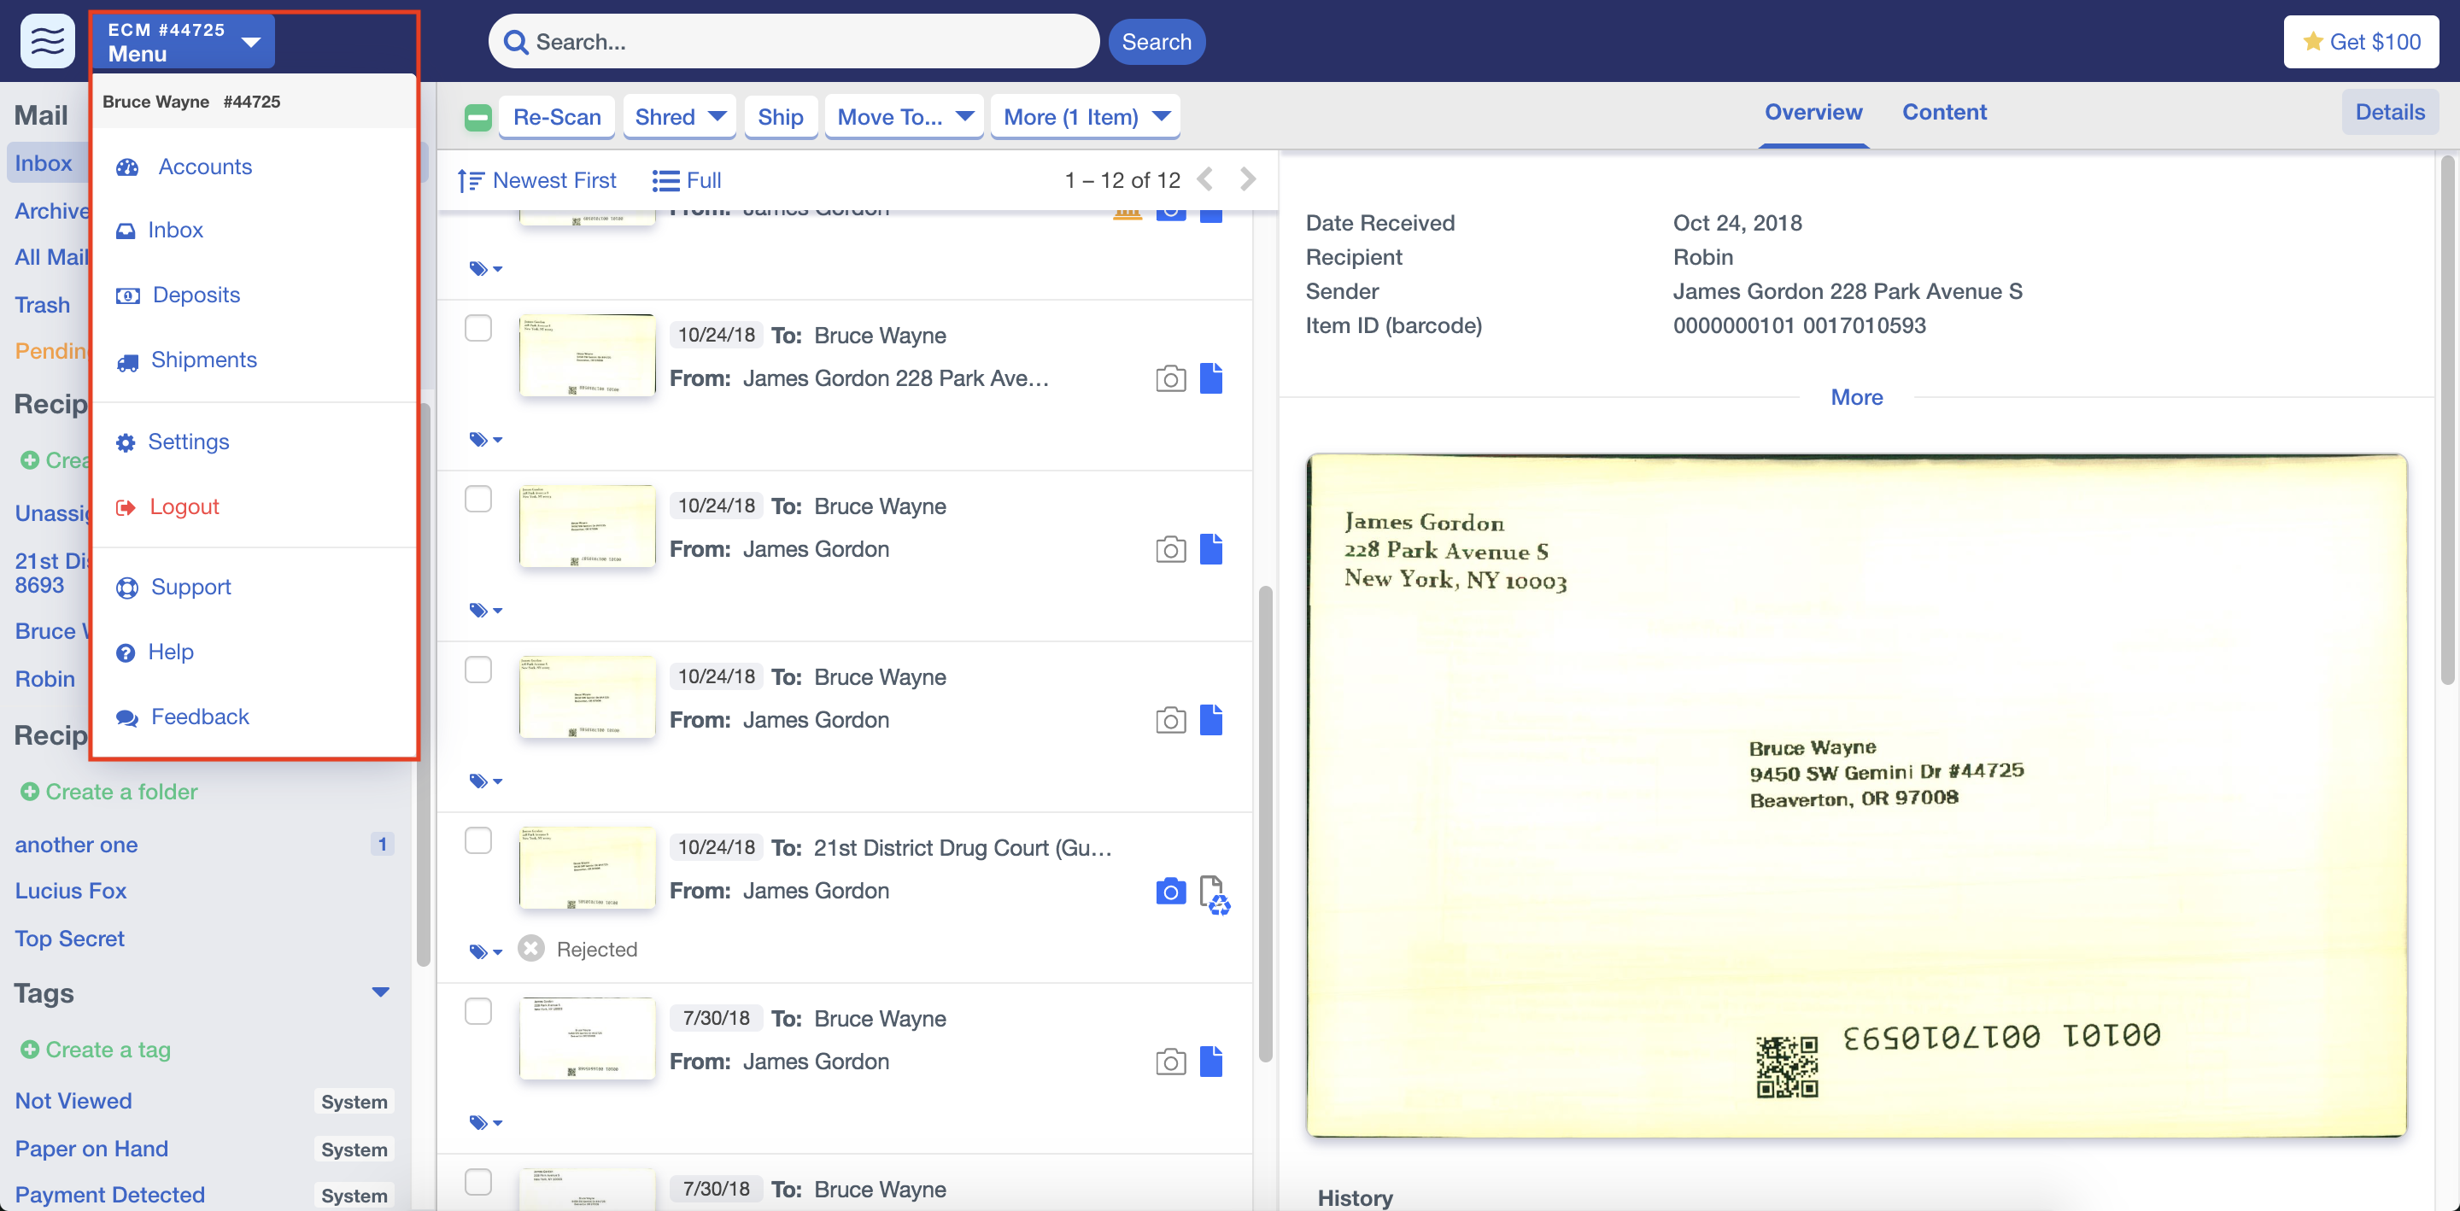
Task: Check the third 10/24/18 Bruce Wayne item
Action: [477, 670]
